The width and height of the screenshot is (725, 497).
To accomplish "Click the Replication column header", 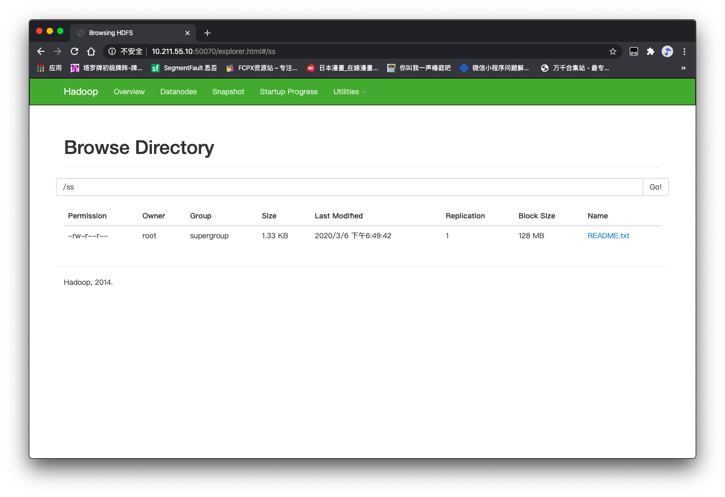I will click(x=465, y=216).
